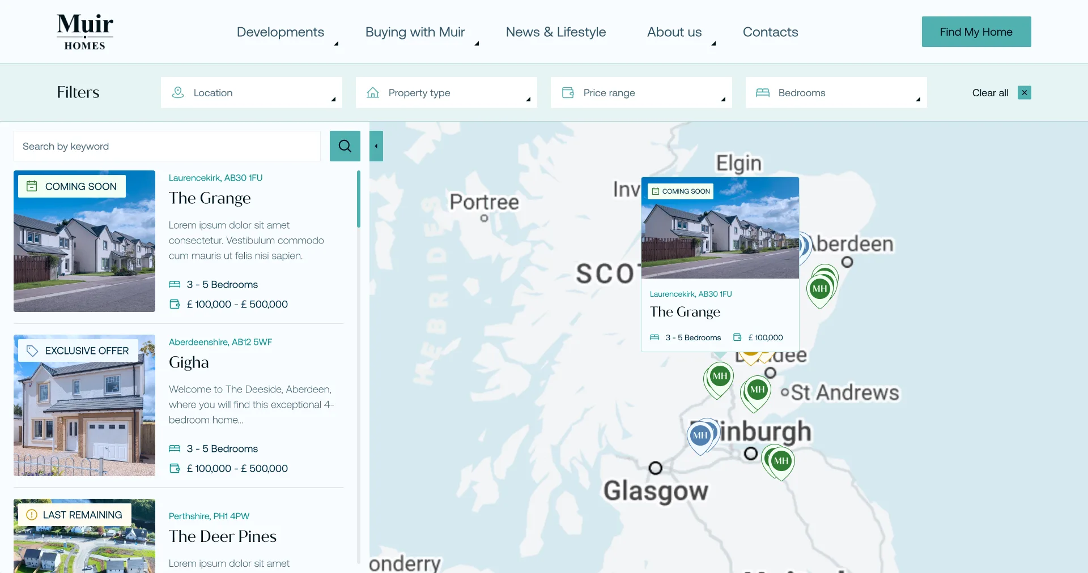The width and height of the screenshot is (1088, 573).
Task: Open The Deer Pines listing title
Action: 223,536
